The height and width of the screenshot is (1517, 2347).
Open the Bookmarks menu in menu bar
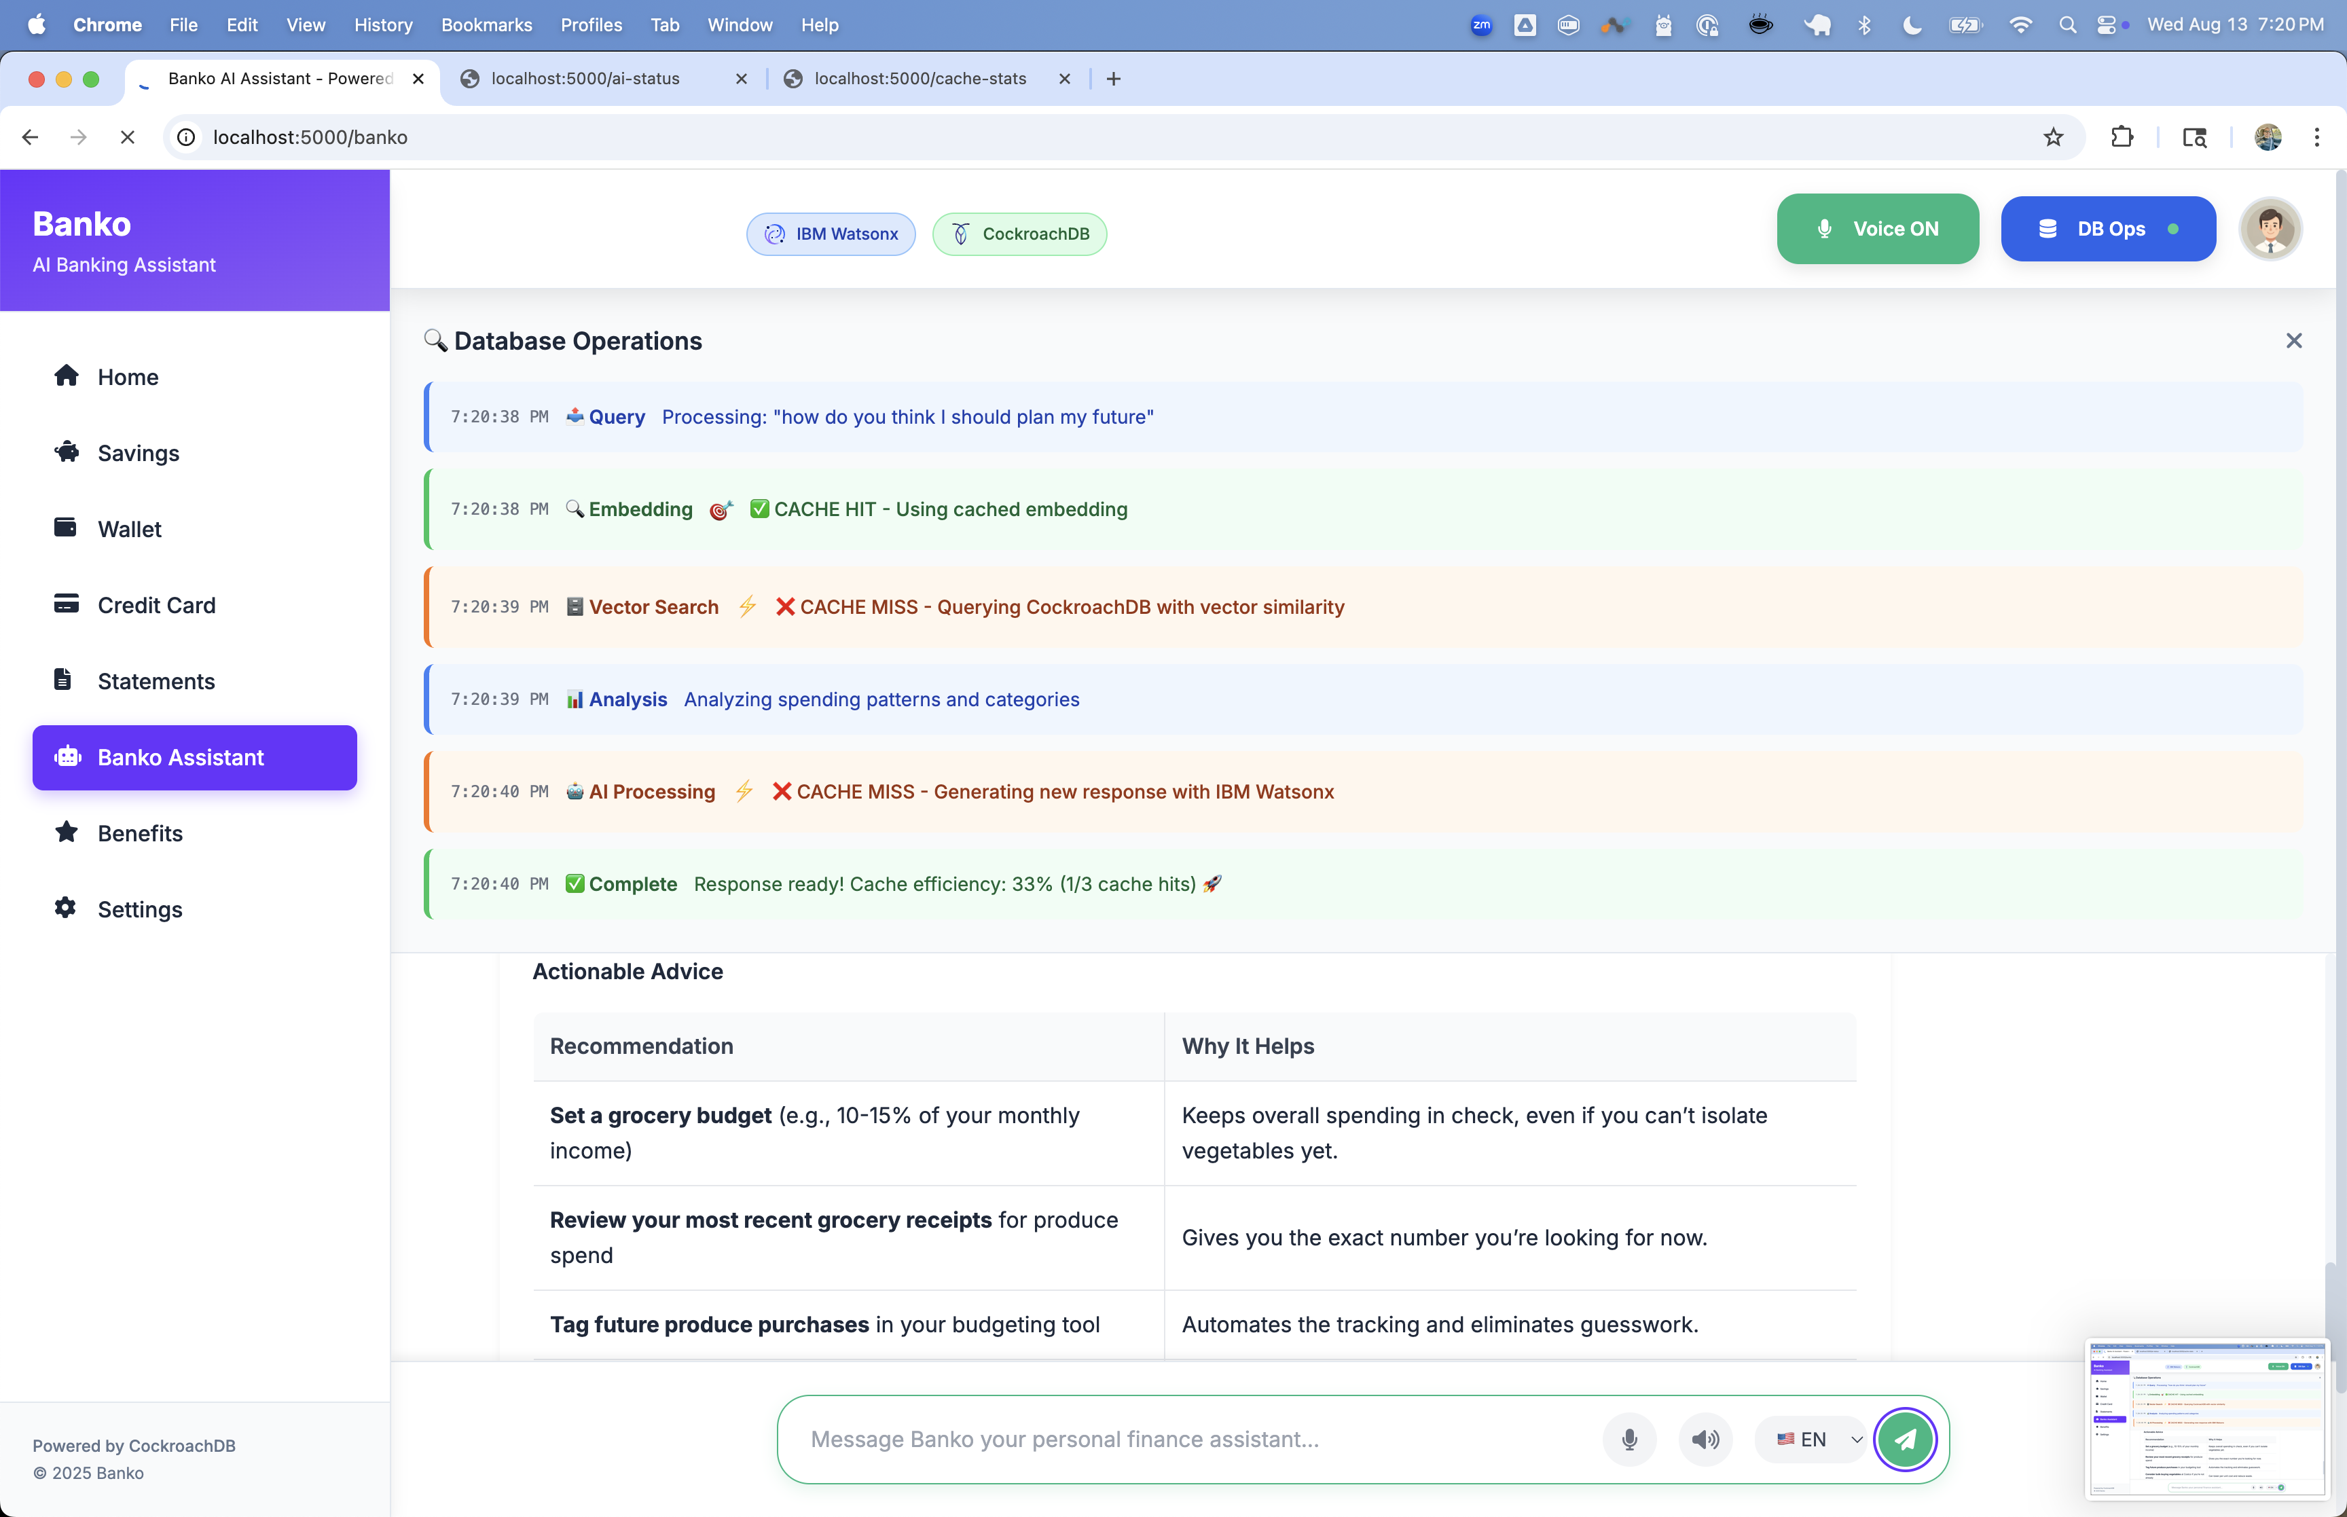click(x=486, y=24)
